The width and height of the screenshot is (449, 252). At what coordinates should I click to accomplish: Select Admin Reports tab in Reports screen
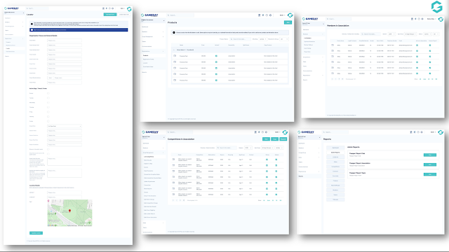tap(335, 153)
